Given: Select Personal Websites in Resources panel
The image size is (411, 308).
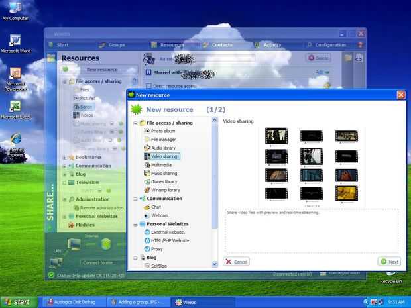Looking at the screenshot, I should (93, 217).
